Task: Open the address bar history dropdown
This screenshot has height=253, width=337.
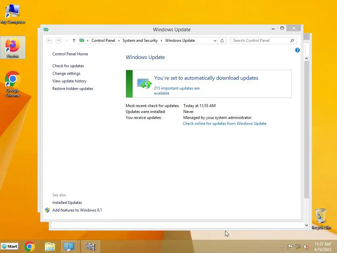Action: click(215, 41)
